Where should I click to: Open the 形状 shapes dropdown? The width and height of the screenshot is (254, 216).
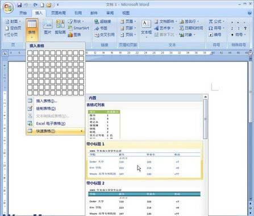76,22
